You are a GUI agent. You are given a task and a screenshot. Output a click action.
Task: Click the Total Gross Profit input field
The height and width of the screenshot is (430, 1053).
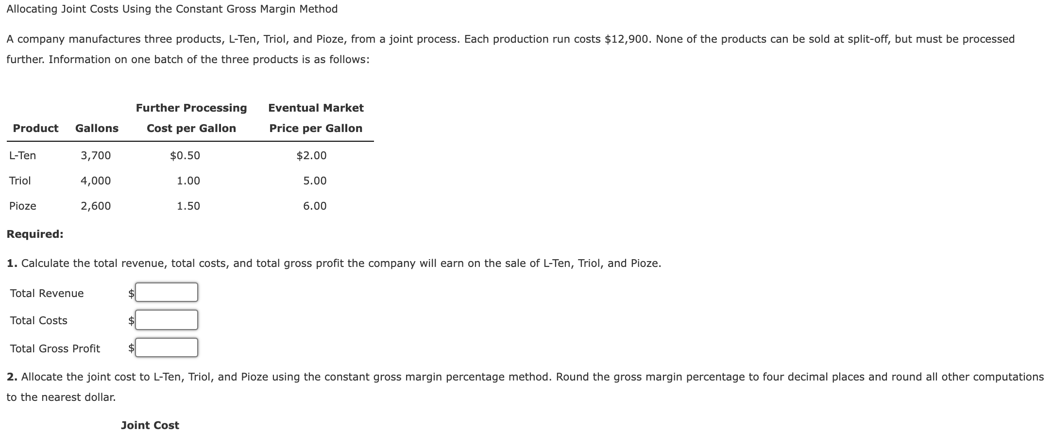(166, 347)
